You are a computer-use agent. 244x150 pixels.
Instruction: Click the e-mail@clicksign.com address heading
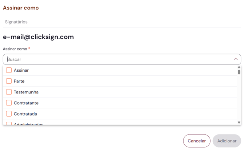[x=38, y=37]
